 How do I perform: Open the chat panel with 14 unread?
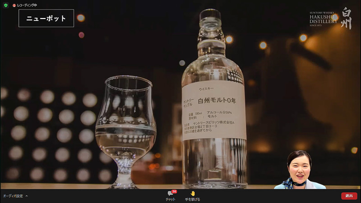(171, 193)
